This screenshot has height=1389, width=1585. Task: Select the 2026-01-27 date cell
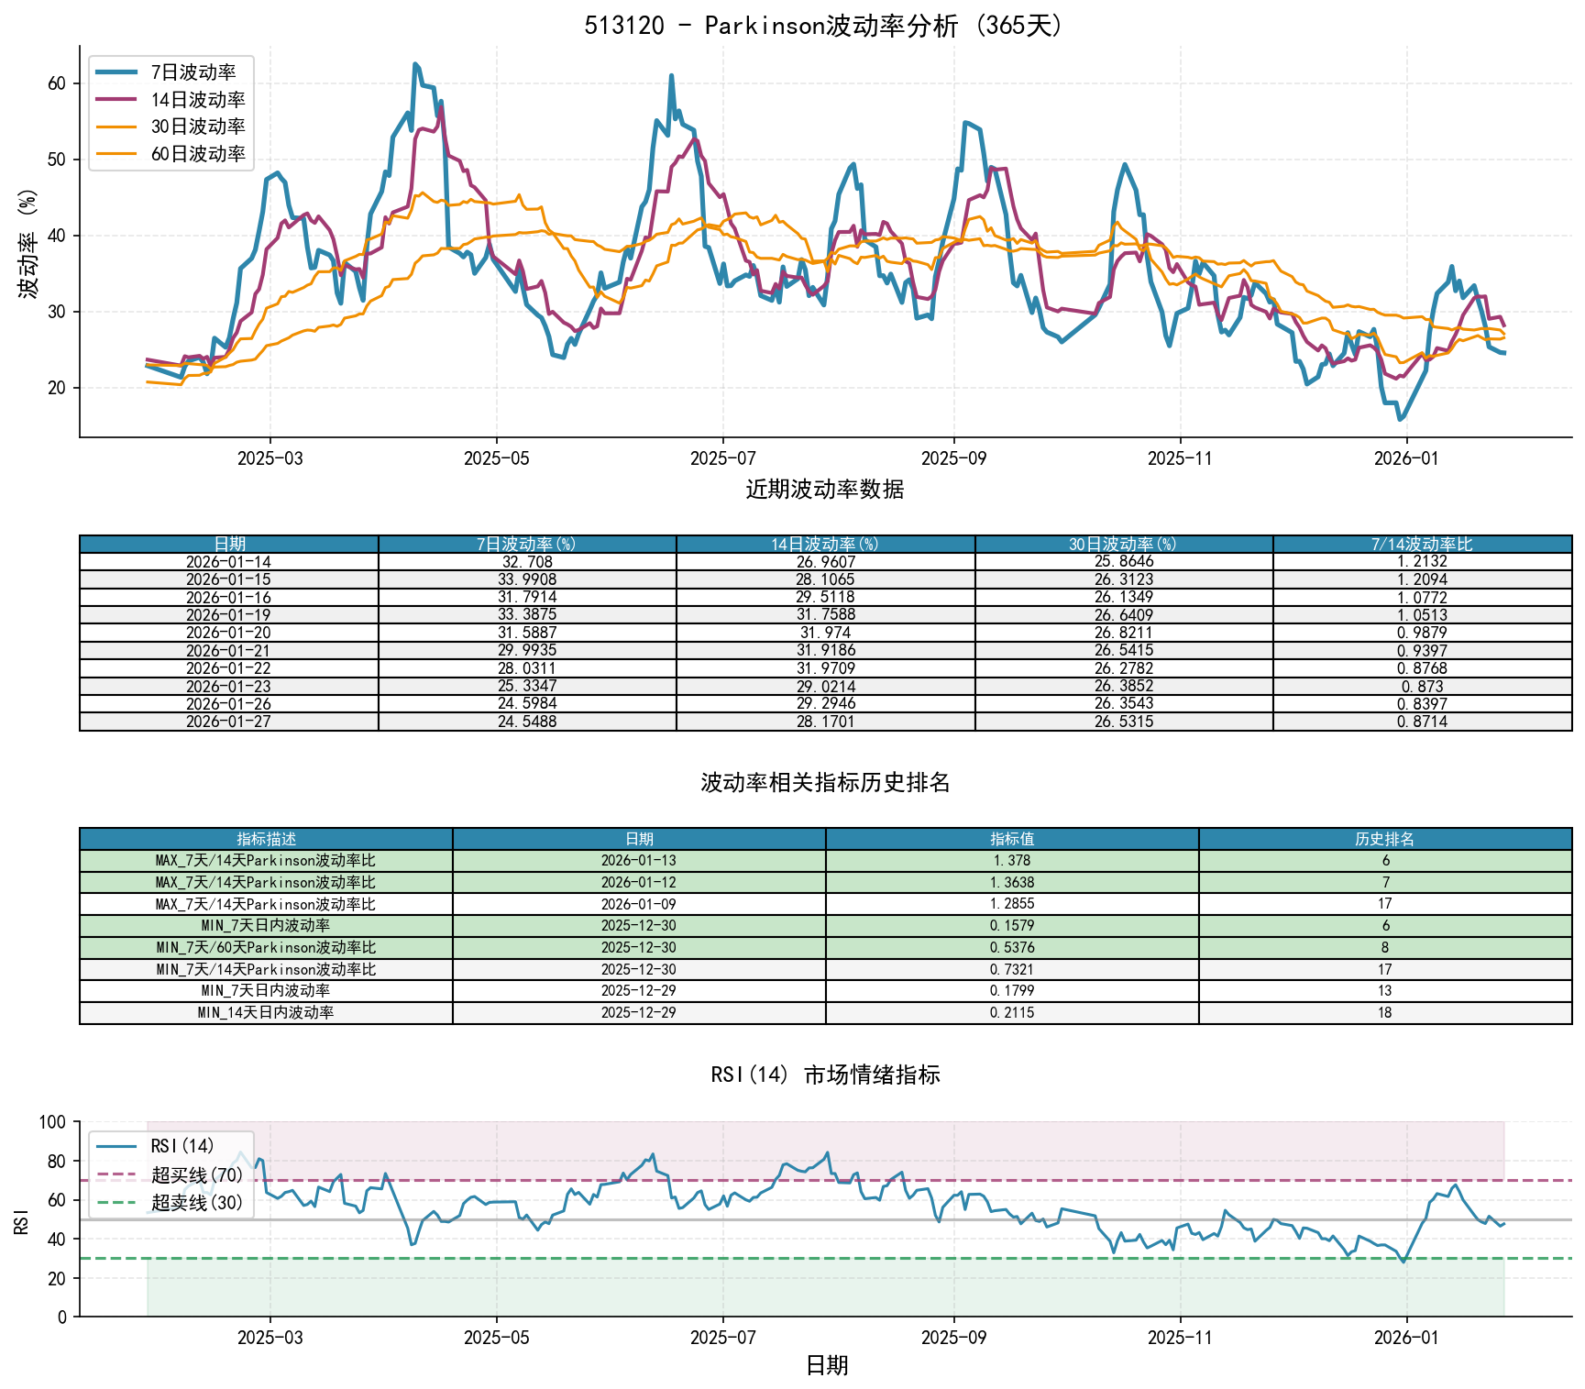[228, 722]
